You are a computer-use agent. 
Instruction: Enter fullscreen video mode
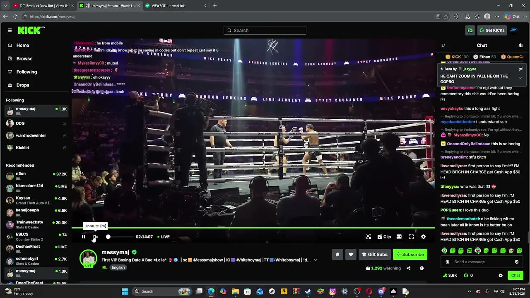411,237
